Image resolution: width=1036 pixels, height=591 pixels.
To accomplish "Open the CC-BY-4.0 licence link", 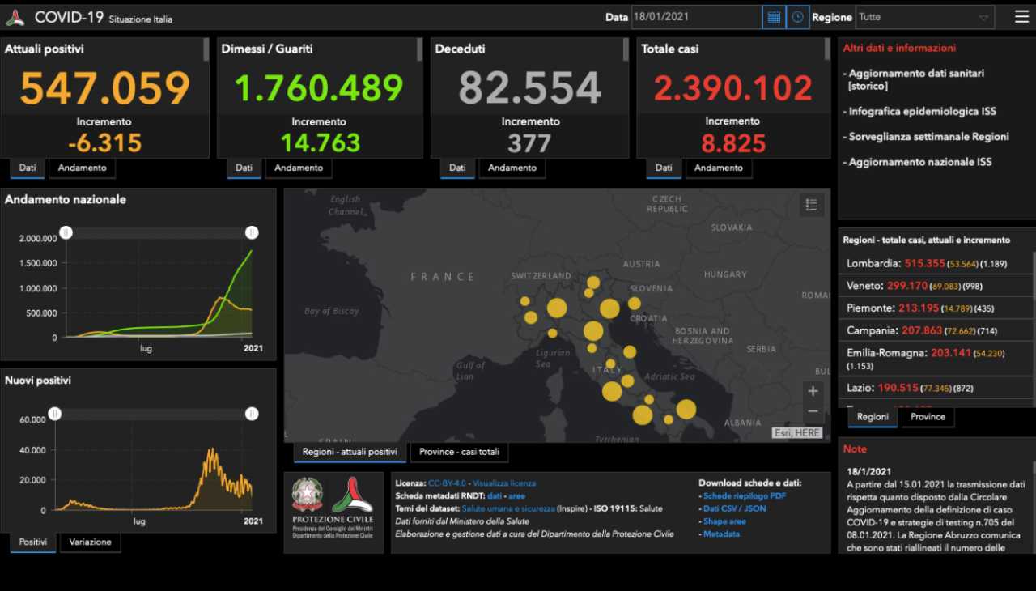I will pyautogui.click(x=447, y=483).
